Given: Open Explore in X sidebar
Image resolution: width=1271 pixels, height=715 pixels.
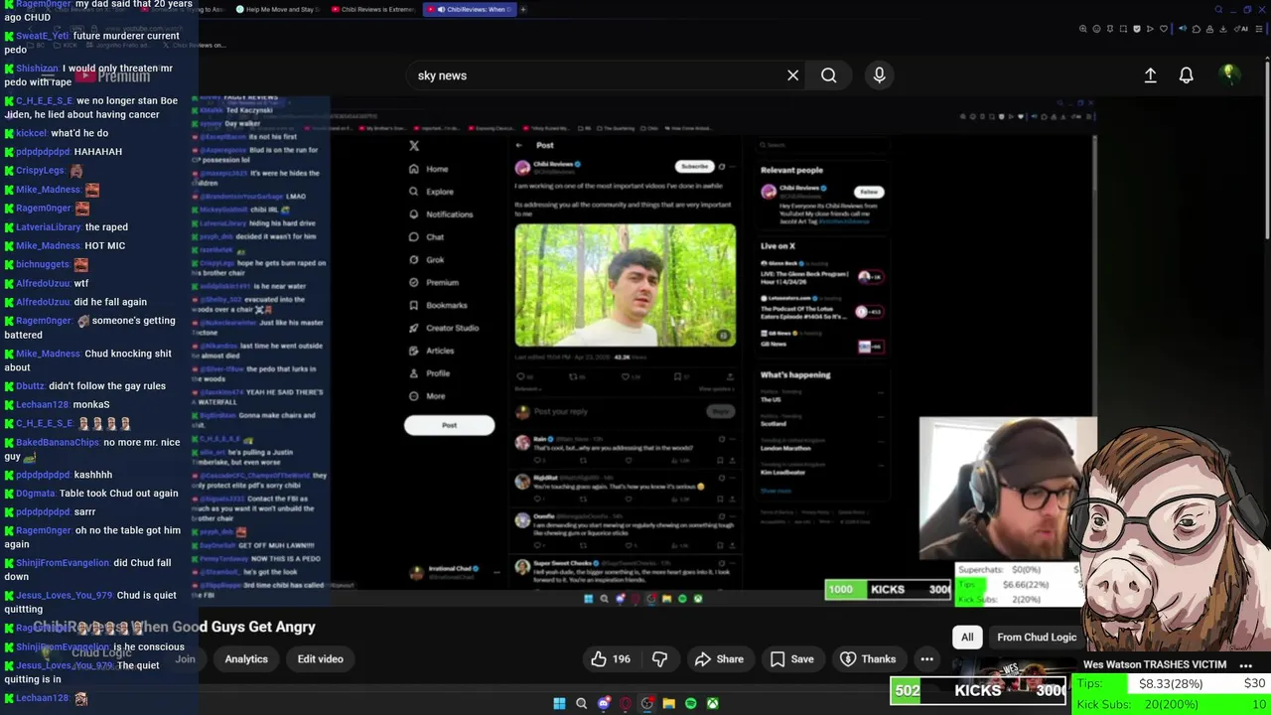Looking at the screenshot, I should pos(432,192).
